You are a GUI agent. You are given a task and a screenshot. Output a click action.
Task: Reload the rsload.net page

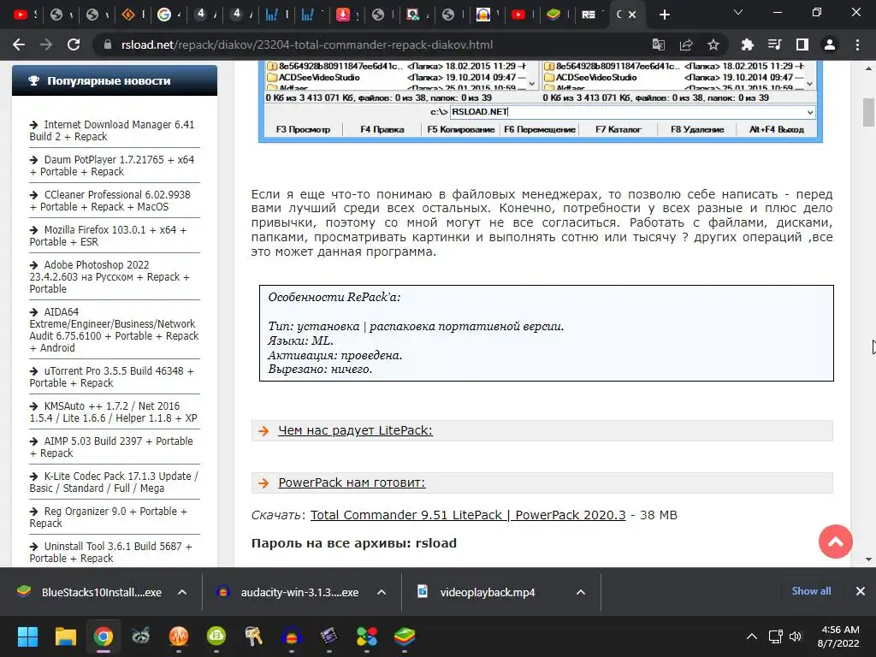(74, 44)
